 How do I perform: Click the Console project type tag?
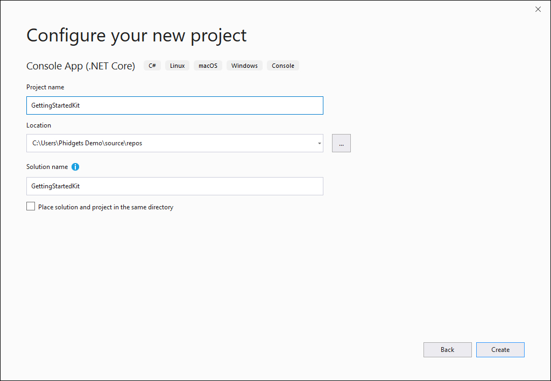(x=282, y=65)
